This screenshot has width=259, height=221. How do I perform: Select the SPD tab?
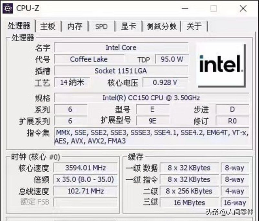point(102,26)
